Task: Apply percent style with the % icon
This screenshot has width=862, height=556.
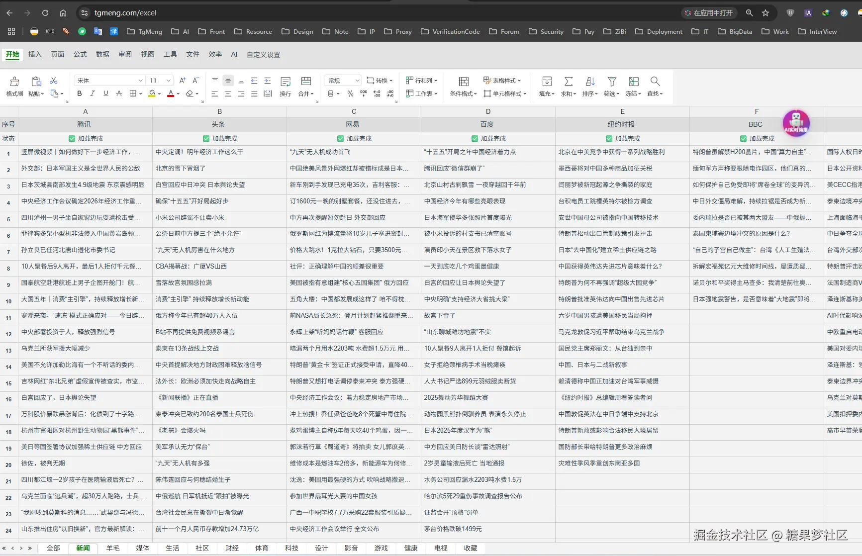Action: pos(350,93)
